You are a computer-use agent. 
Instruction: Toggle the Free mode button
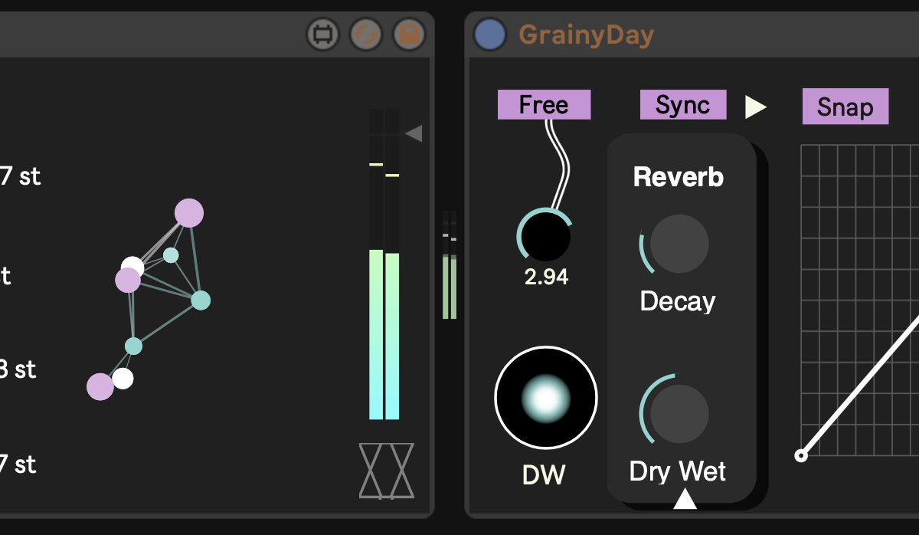tap(544, 105)
